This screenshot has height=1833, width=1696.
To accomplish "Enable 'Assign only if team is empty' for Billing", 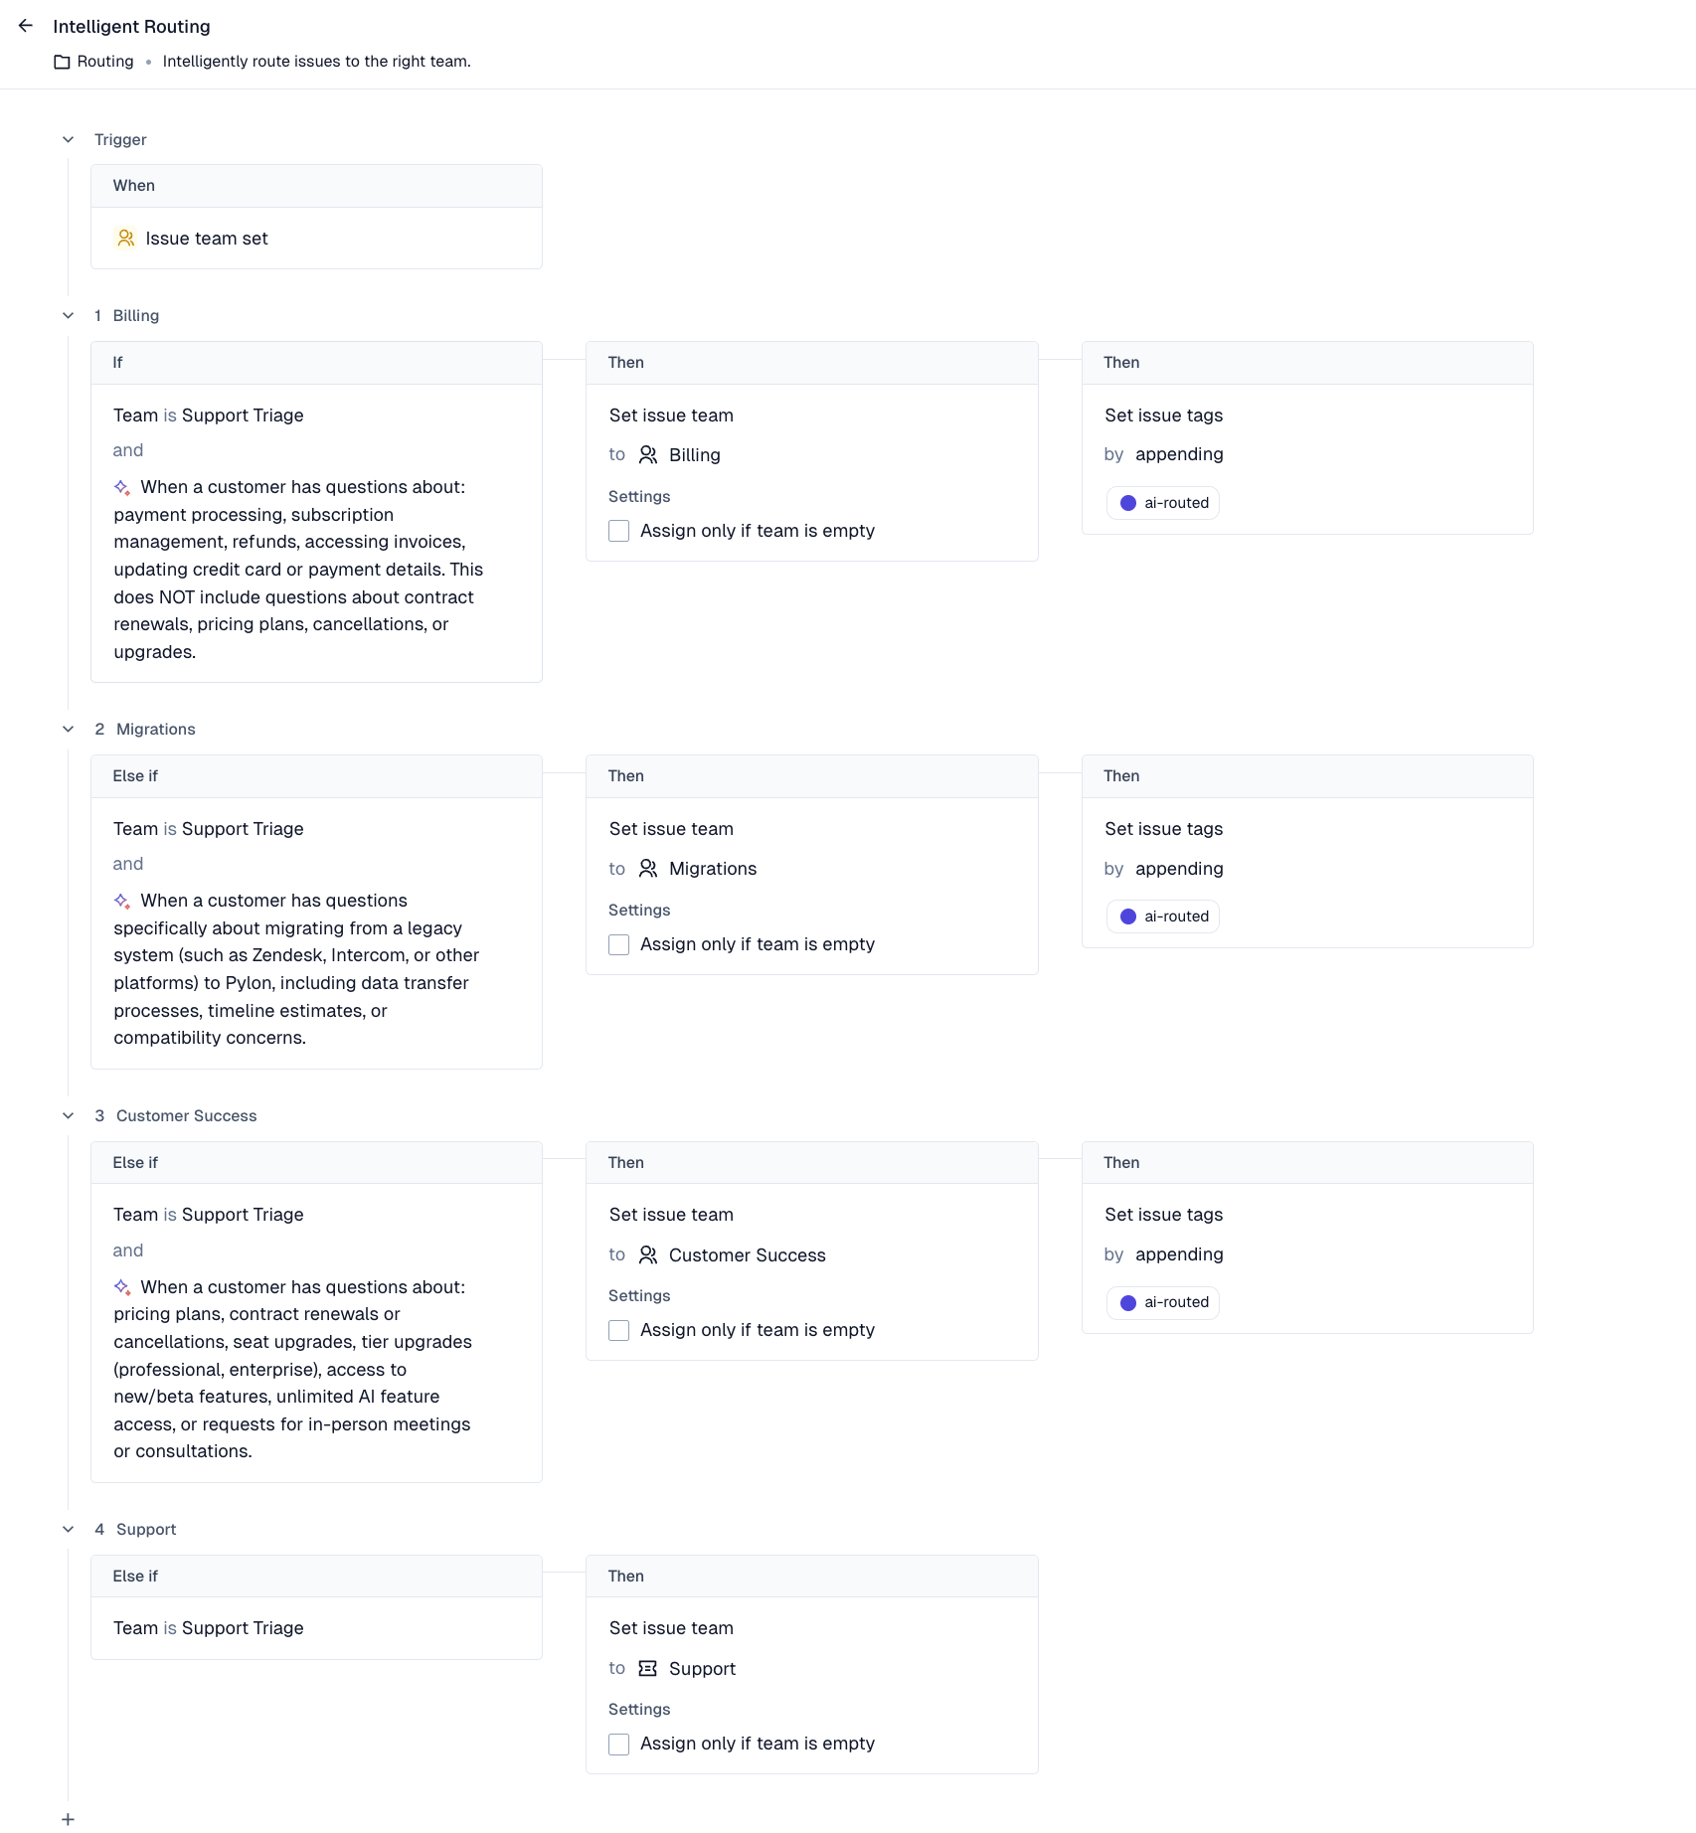I will click(x=619, y=531).
